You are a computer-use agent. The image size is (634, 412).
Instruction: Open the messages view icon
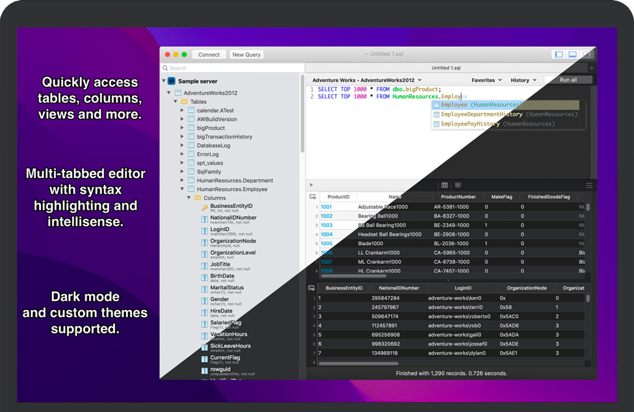(458, 185)
